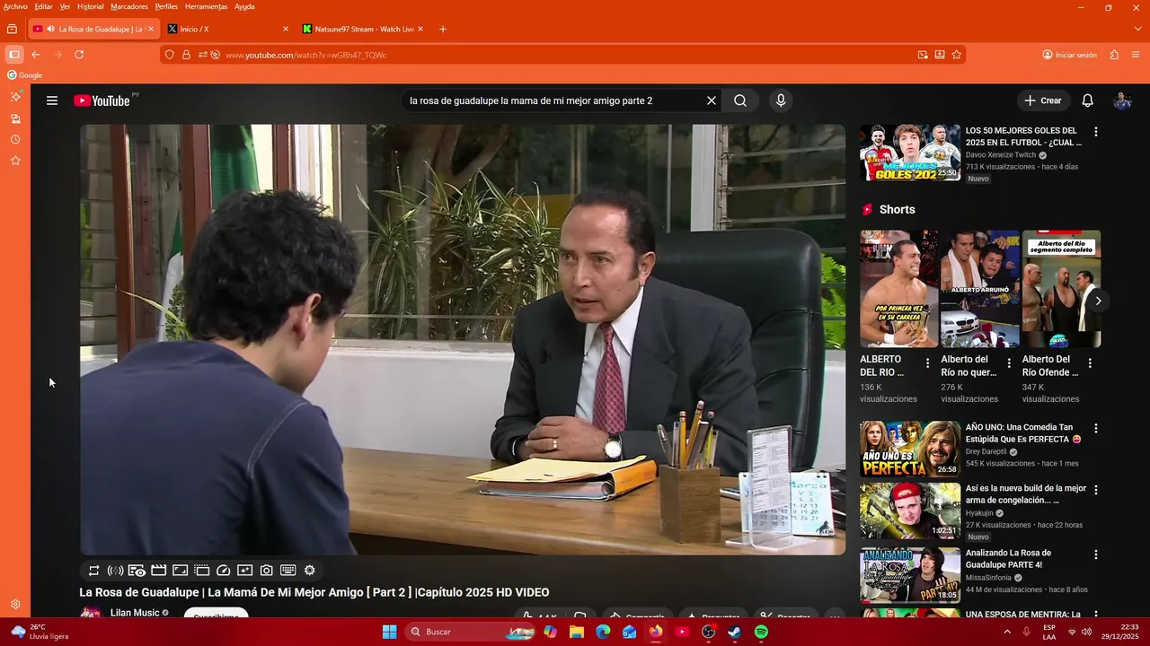Open options for LOS 50 MEJORES GOLES video
Screen dimensions: 1150x646
click(1095, 132)
